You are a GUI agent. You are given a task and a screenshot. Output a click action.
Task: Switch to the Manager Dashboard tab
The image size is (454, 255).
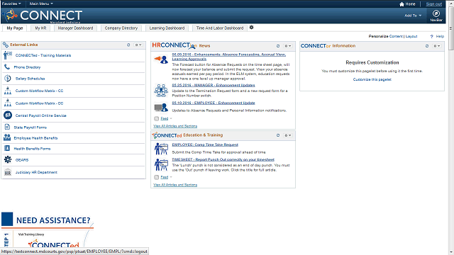coord(75,28)
